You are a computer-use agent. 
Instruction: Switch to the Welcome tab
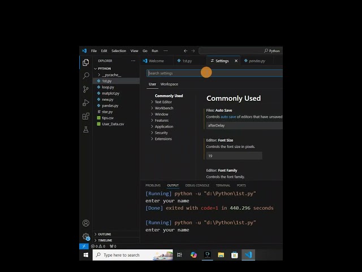156,61
